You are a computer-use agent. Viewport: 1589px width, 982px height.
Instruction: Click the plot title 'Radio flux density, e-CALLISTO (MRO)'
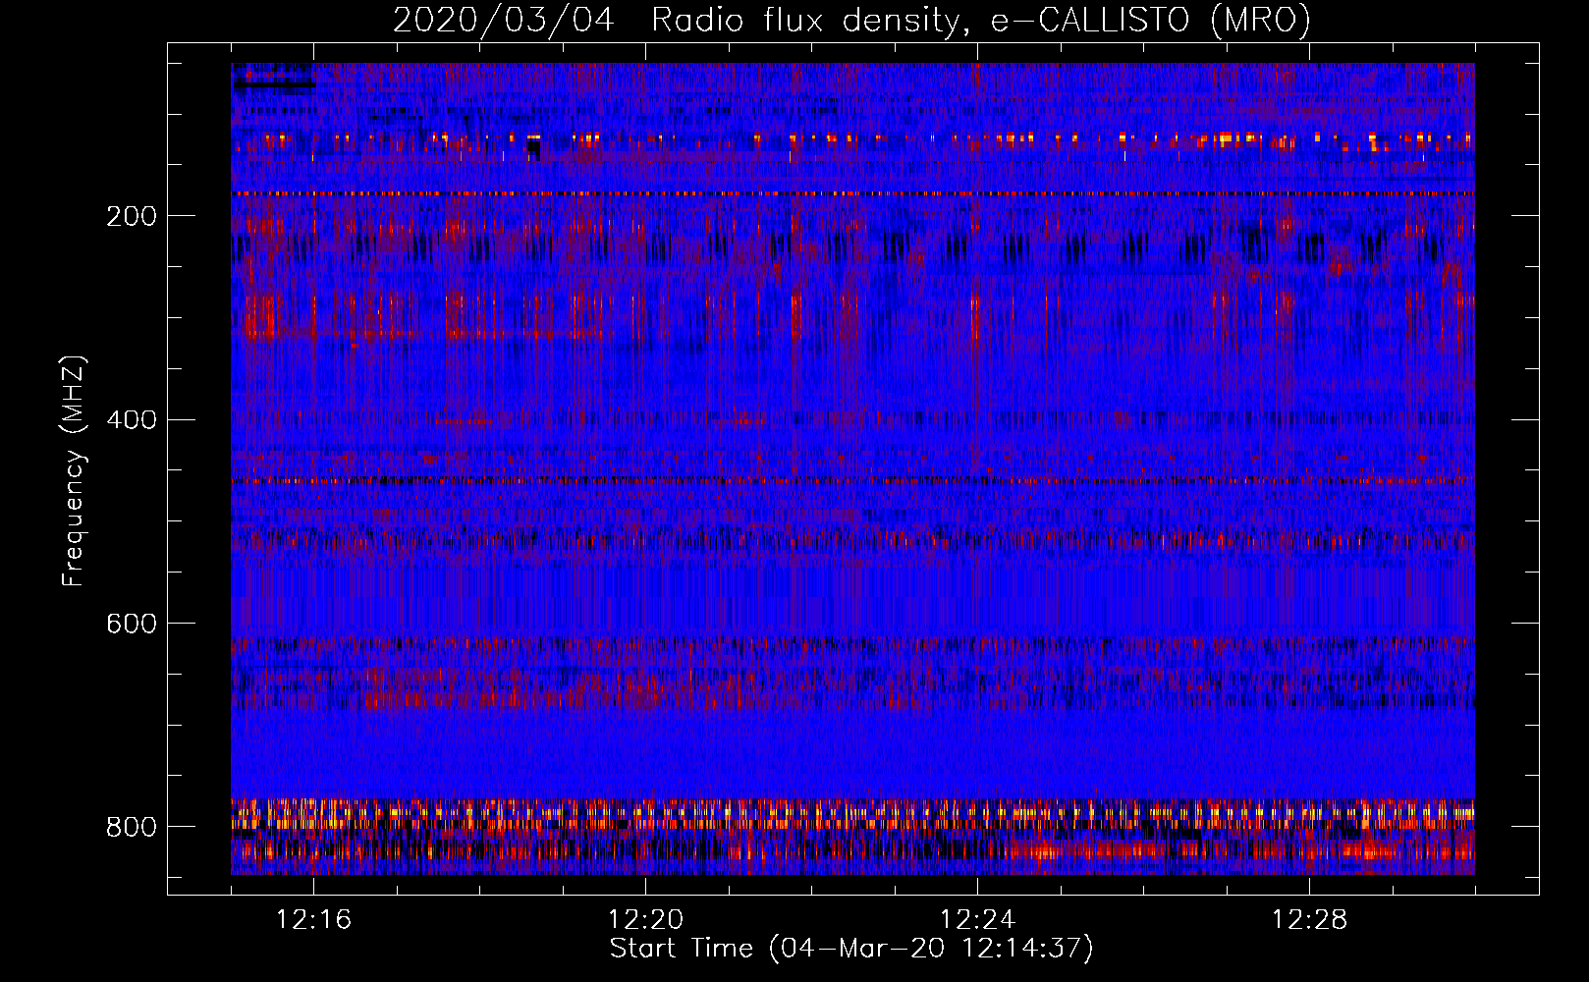click(981, 20)
